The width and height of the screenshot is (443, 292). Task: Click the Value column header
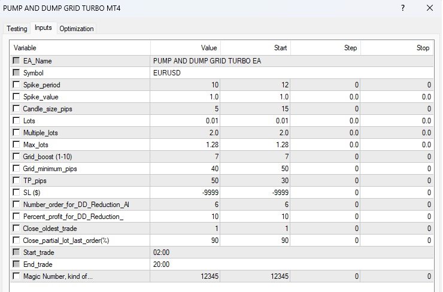click(x=186, y=48)
